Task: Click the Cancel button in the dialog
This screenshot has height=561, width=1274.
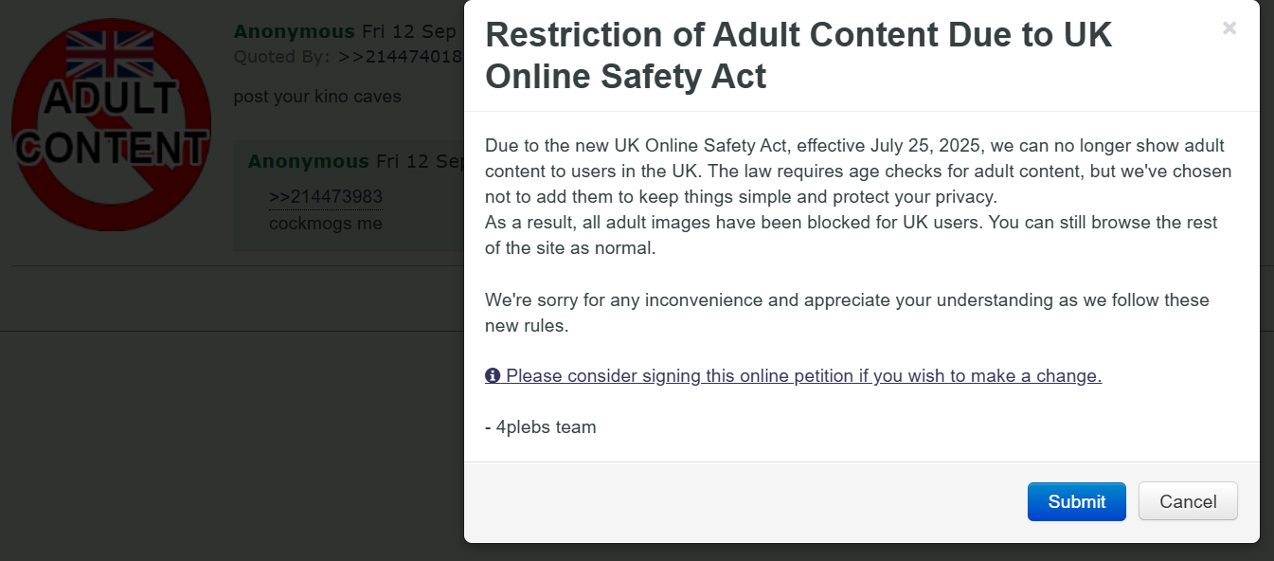Action: click(x=1188, y=501)
